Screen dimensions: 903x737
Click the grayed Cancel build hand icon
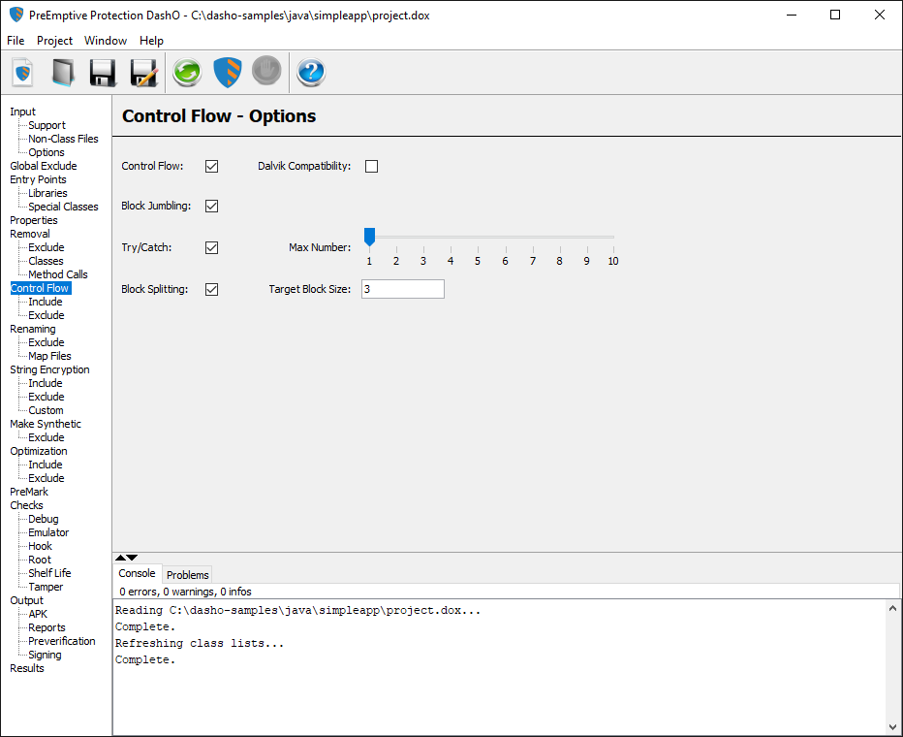pyautogui.click(x=266, y=71)
